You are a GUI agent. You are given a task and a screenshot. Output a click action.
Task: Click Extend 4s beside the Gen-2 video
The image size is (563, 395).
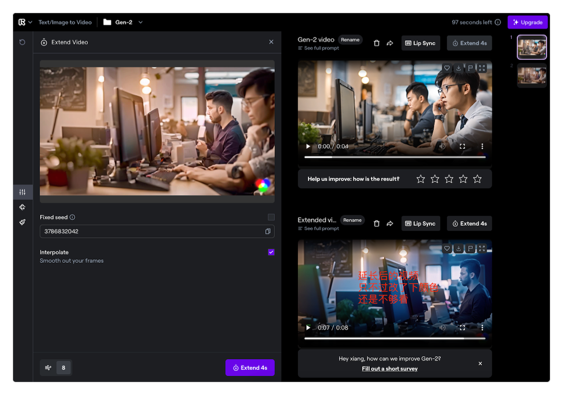pos(469,43)
